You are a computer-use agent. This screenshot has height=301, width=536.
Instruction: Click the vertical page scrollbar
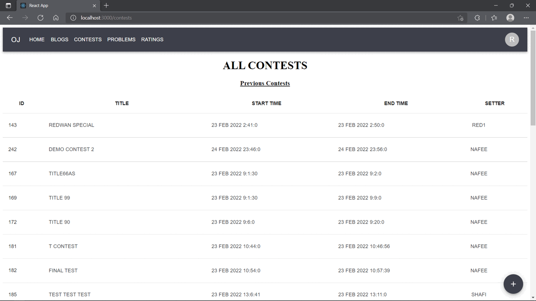[x=532, y=84]
